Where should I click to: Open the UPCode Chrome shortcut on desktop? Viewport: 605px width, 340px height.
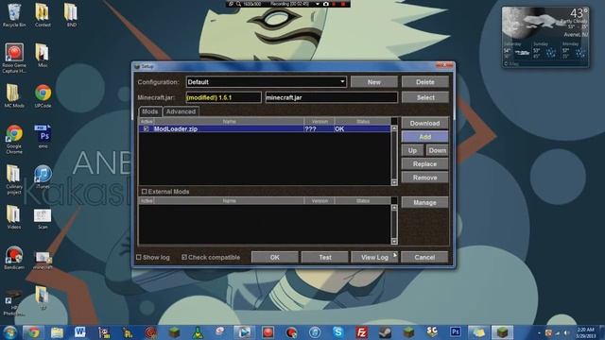43,95
